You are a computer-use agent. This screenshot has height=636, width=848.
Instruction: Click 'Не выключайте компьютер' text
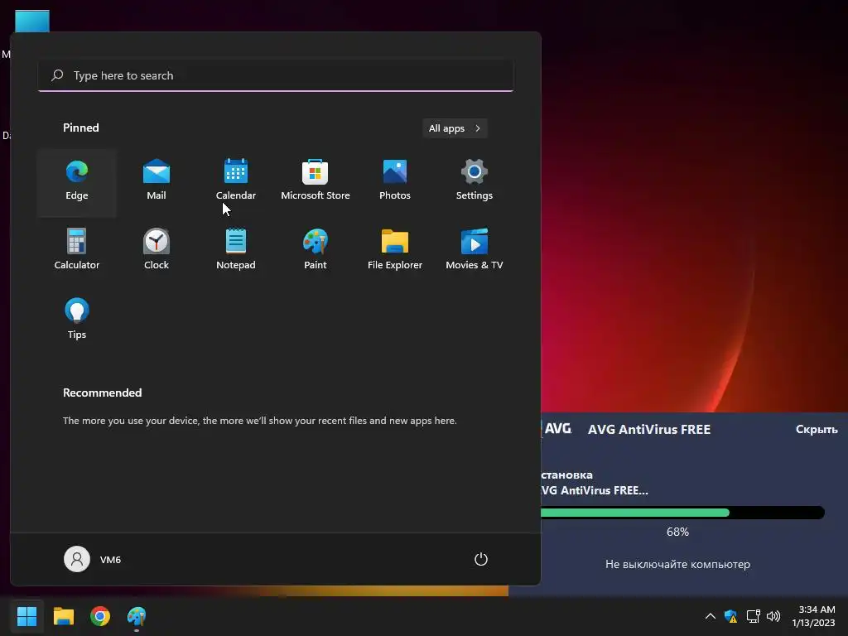[677, 564]
